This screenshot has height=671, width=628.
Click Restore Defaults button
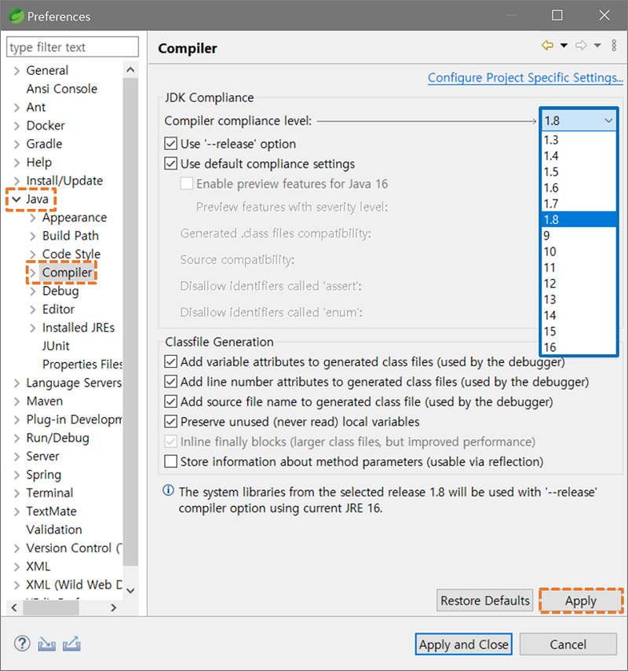[485, 600]
